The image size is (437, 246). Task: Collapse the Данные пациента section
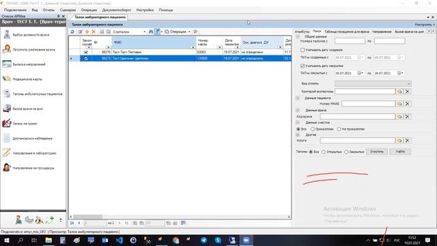298,98
